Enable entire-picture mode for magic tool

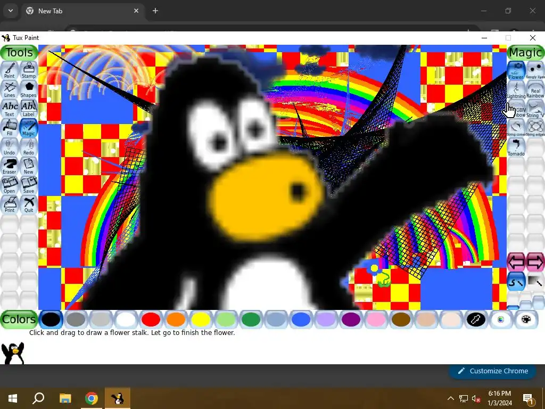point(535,281)
